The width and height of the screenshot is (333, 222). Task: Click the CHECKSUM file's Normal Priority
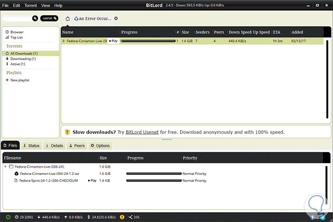click(x=194, y=181)
